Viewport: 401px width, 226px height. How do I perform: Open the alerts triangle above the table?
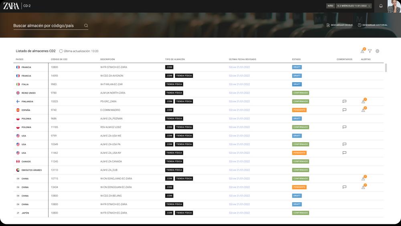click(x=363, y=51)
